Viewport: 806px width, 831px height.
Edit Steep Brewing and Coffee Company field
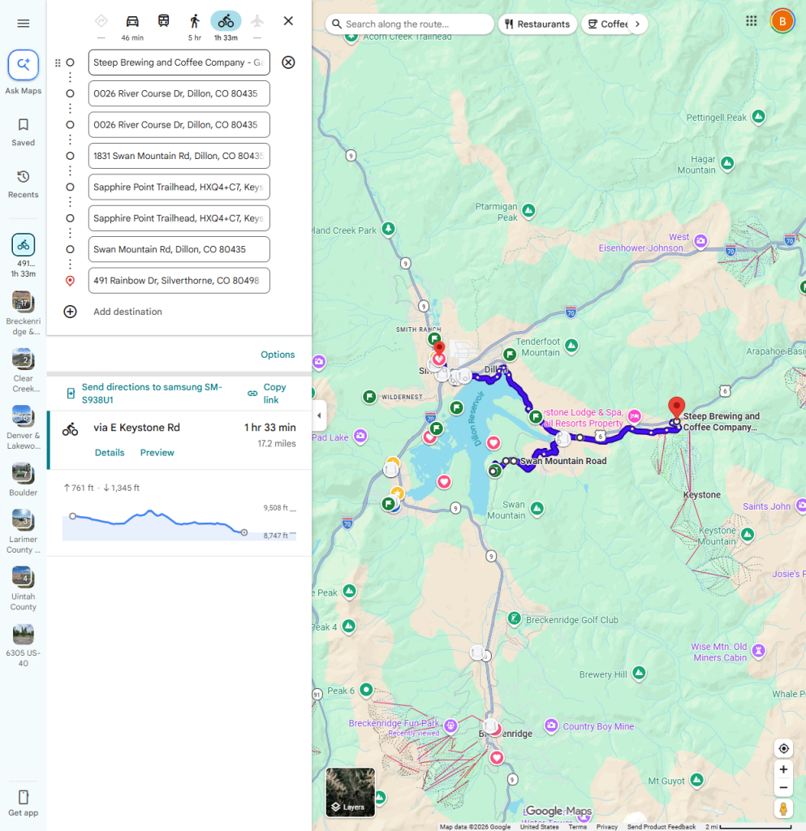click(x=179, y=62)
